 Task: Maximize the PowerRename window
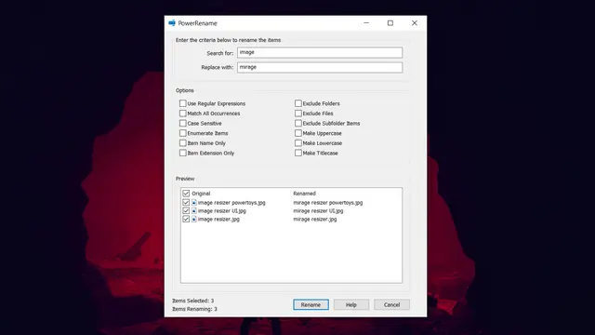[390, 23]
